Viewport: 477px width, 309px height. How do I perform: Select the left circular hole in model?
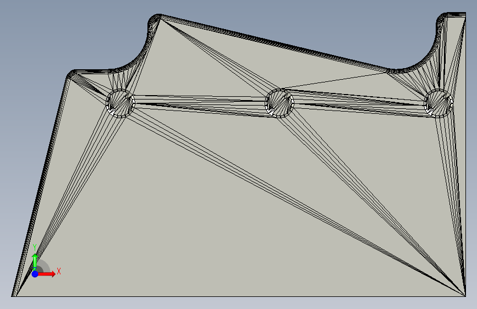tap(120, 103)
